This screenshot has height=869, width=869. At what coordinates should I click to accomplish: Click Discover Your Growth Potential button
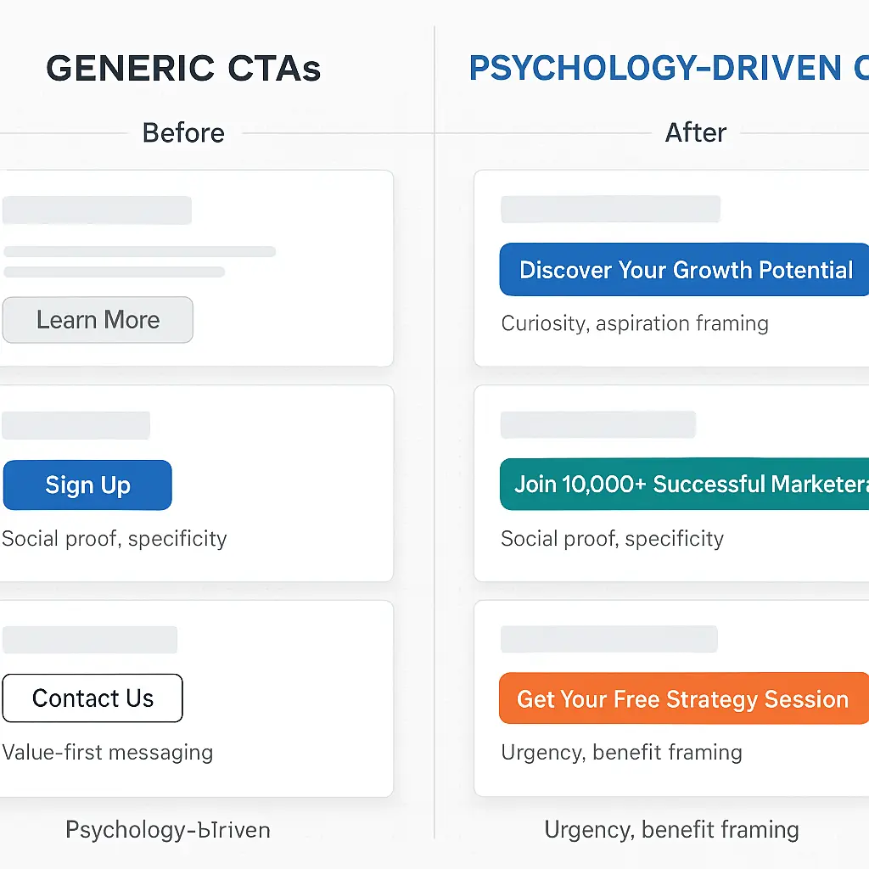pyautogui.click(x=684, y=269)
